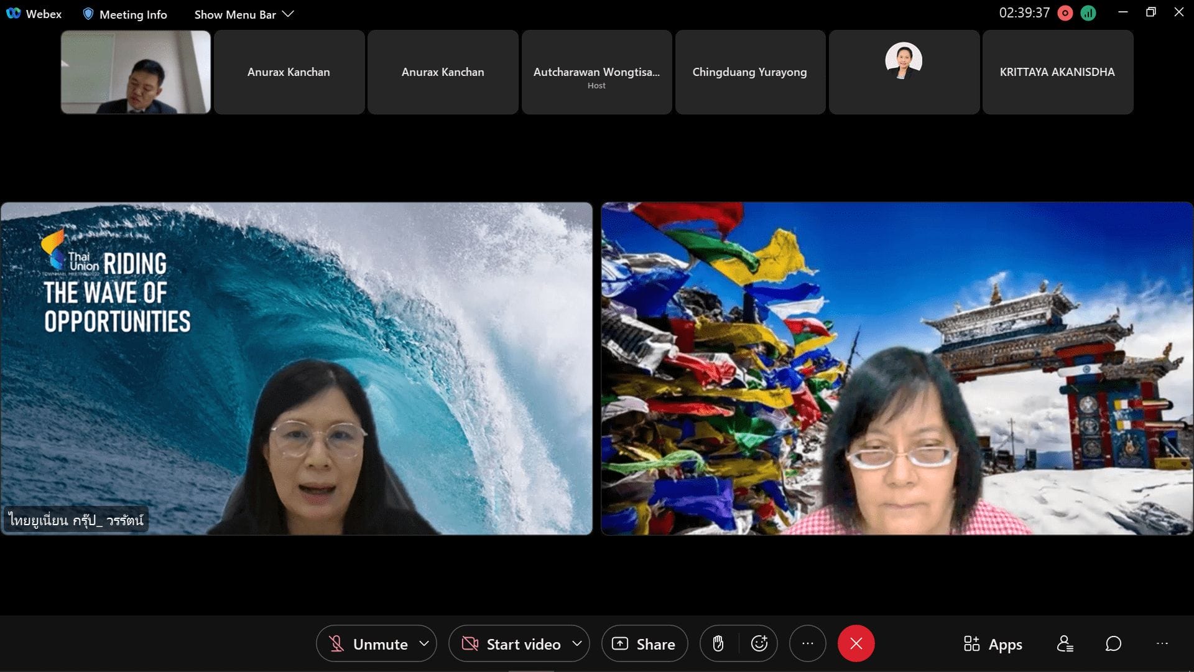Toggle camera with Start video button

click(x=511, y=643)
